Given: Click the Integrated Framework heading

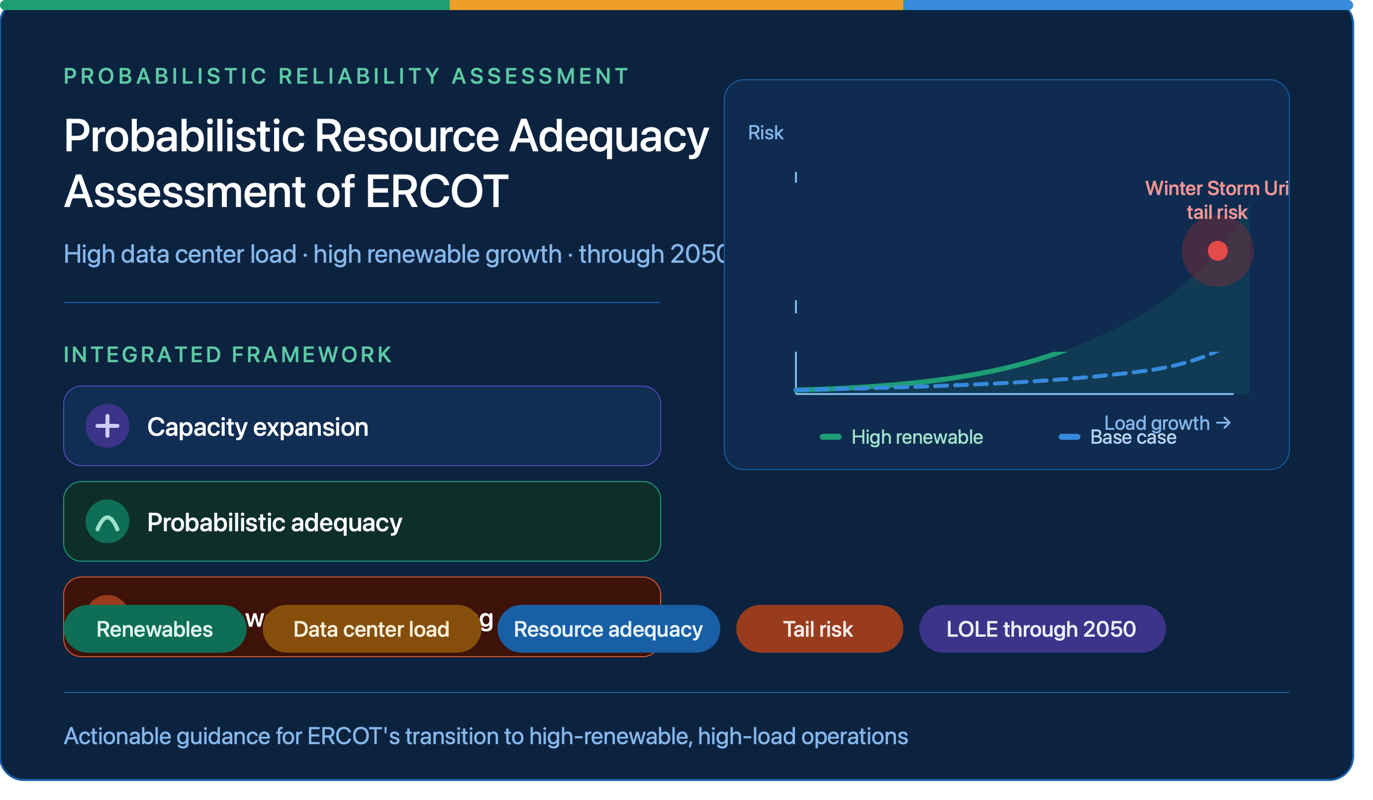Looking at the screenshot, I should (x=228, y=354).
